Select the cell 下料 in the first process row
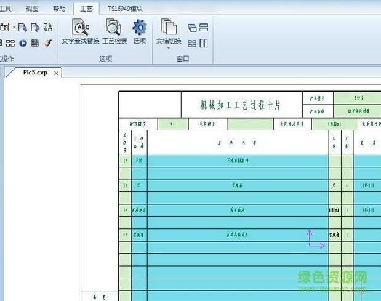 point(138,160)
